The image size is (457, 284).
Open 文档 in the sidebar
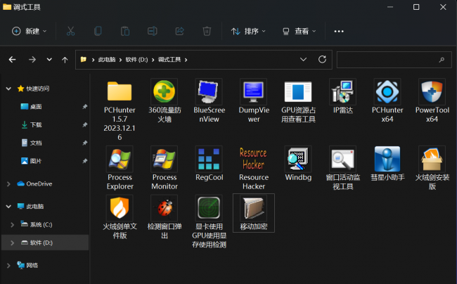tap(36, 143)
